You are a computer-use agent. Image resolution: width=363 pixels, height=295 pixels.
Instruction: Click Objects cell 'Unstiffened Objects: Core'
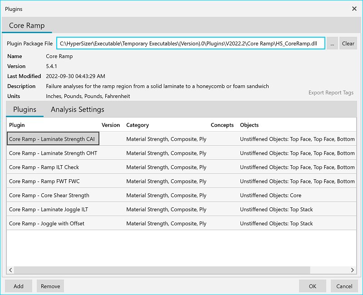click(270, 196)
